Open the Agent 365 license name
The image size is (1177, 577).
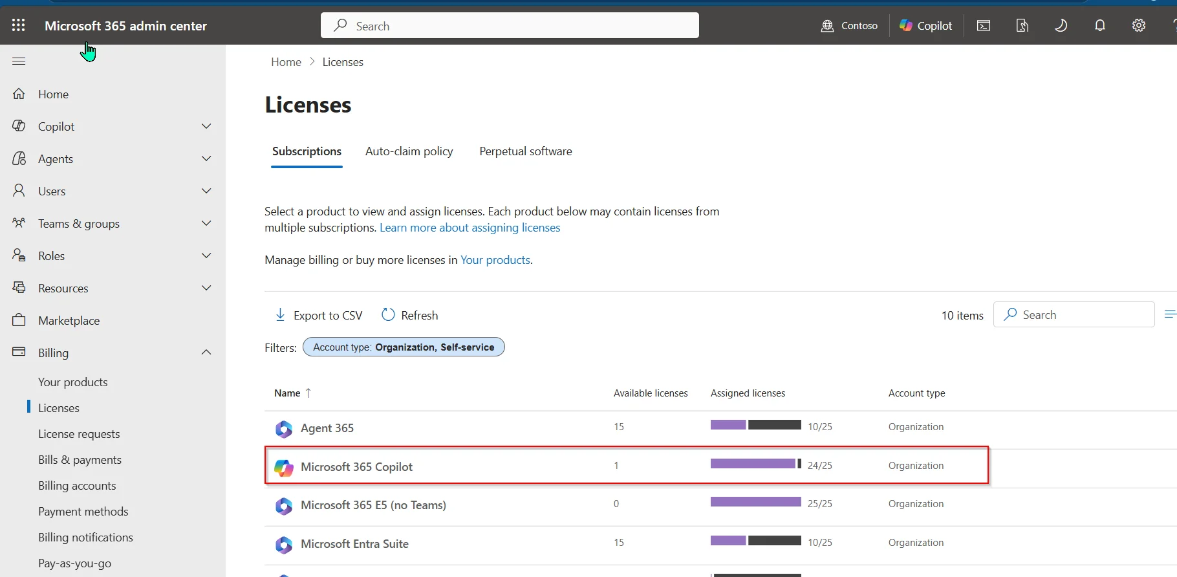click(x=327, y=428)
